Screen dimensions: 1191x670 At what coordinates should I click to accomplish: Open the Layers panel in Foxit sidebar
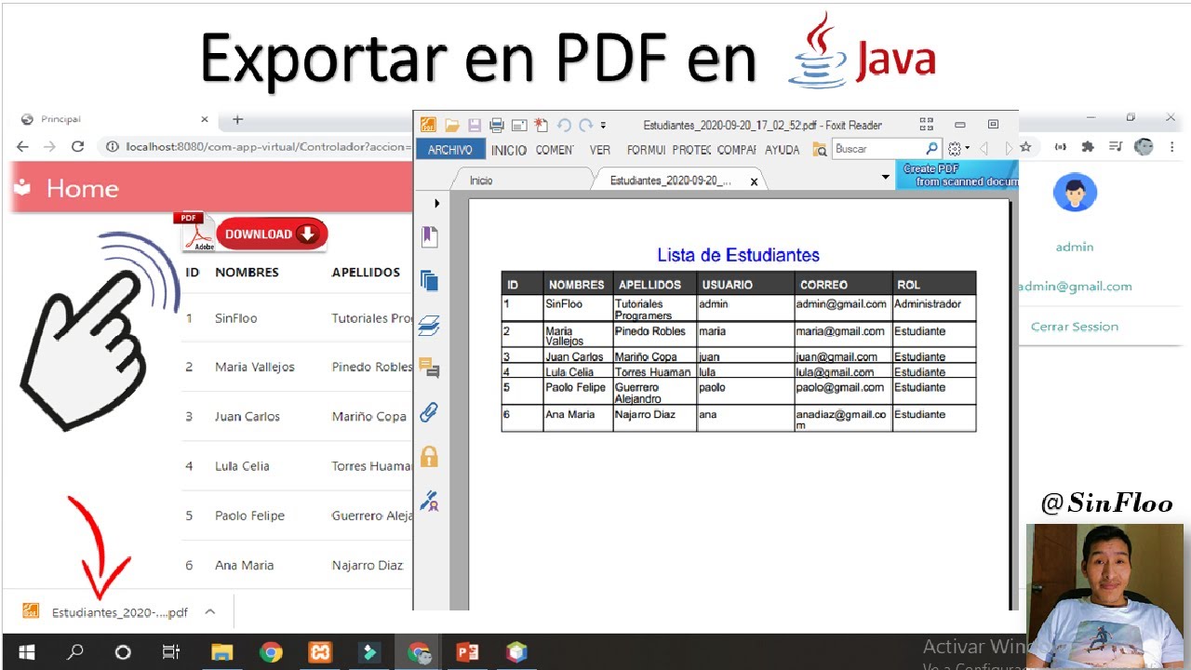tap(429, 326)
